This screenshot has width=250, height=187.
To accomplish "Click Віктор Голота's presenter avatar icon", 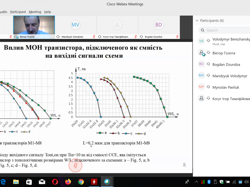I will click(202, 53).
